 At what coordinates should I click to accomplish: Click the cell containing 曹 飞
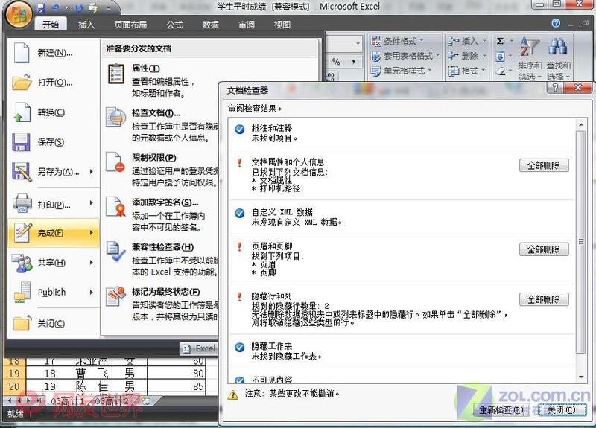92,374
